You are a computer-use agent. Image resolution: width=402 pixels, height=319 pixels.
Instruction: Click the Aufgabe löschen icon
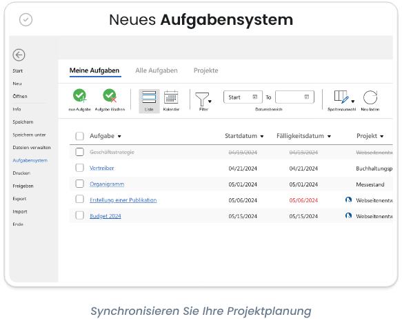(x=110, y=96)
